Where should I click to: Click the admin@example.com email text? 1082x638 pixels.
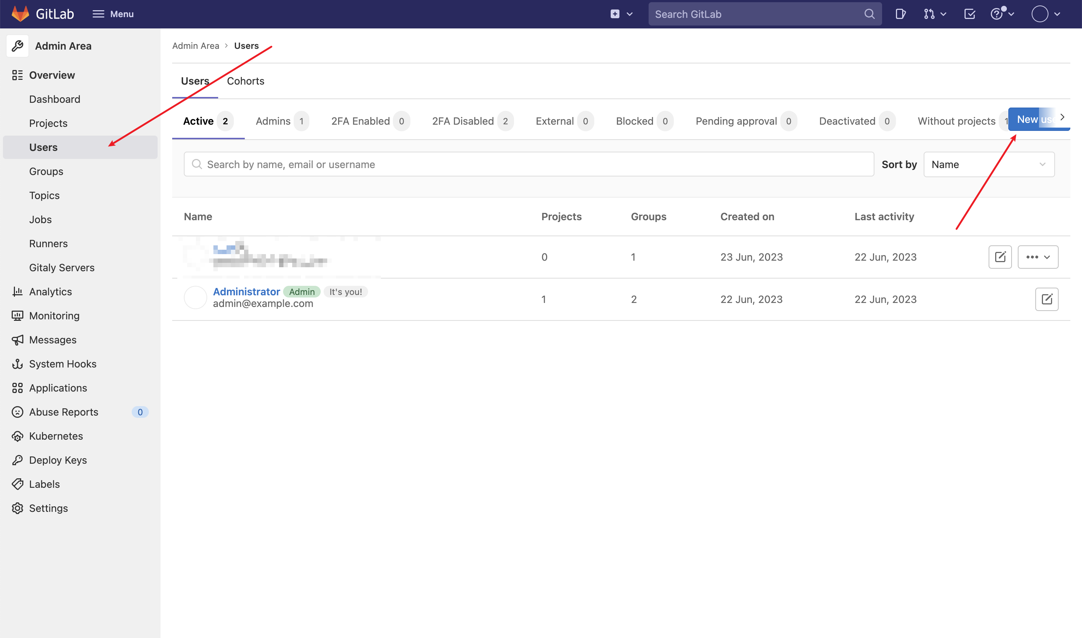pyautogui.click(x=263, y=304)
